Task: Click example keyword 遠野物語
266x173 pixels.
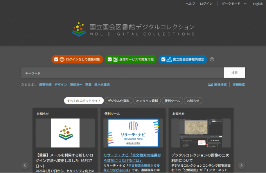Action: (x=45, y=85)
